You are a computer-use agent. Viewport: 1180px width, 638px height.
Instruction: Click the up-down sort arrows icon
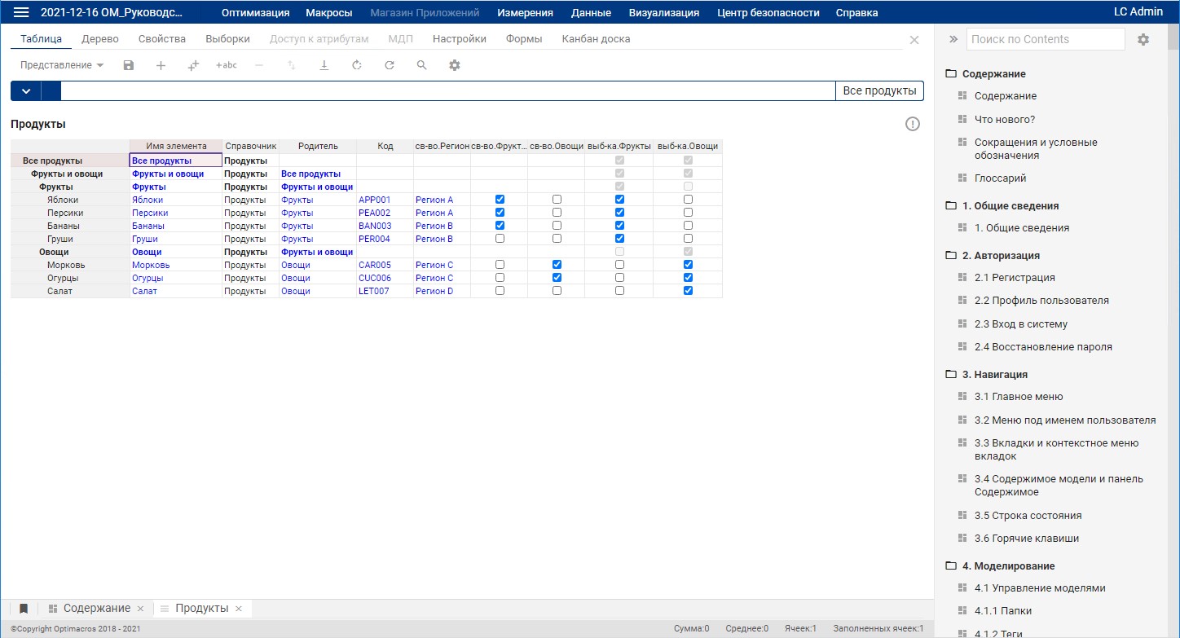(292, 65)
